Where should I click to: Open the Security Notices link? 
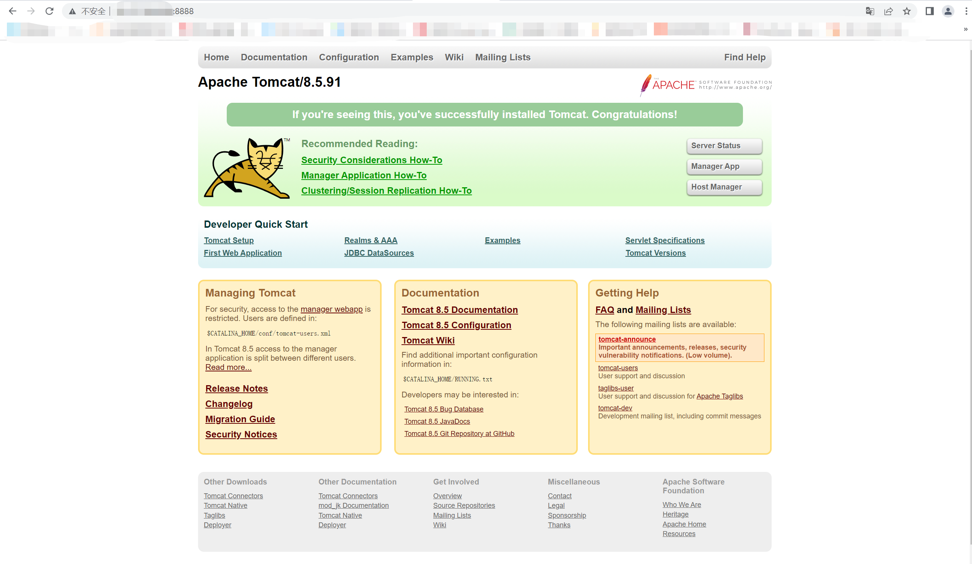pos(241,434)
